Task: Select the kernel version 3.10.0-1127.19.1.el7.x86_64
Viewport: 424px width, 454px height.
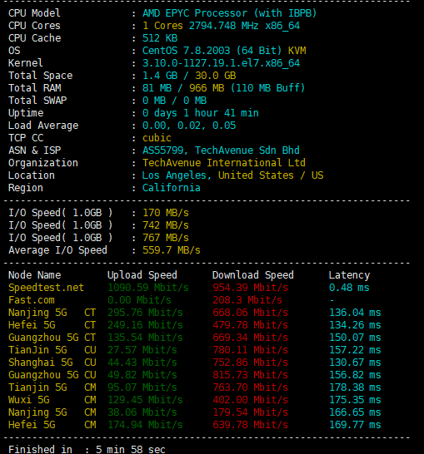Action: point(221,63)
